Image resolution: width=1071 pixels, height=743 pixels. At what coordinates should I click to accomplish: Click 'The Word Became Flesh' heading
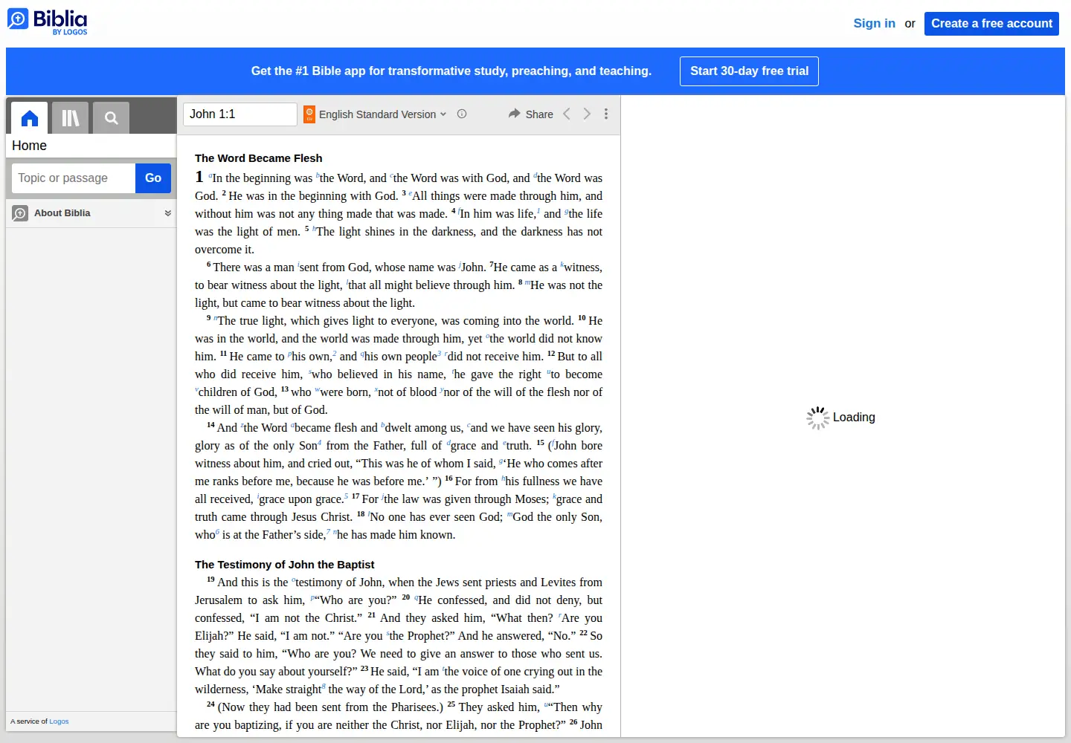(259, 158)
